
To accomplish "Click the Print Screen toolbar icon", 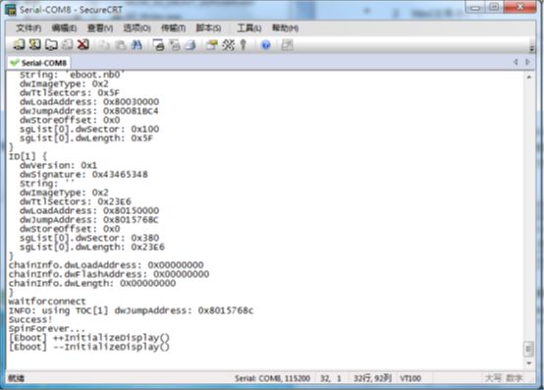I will 158,45.
